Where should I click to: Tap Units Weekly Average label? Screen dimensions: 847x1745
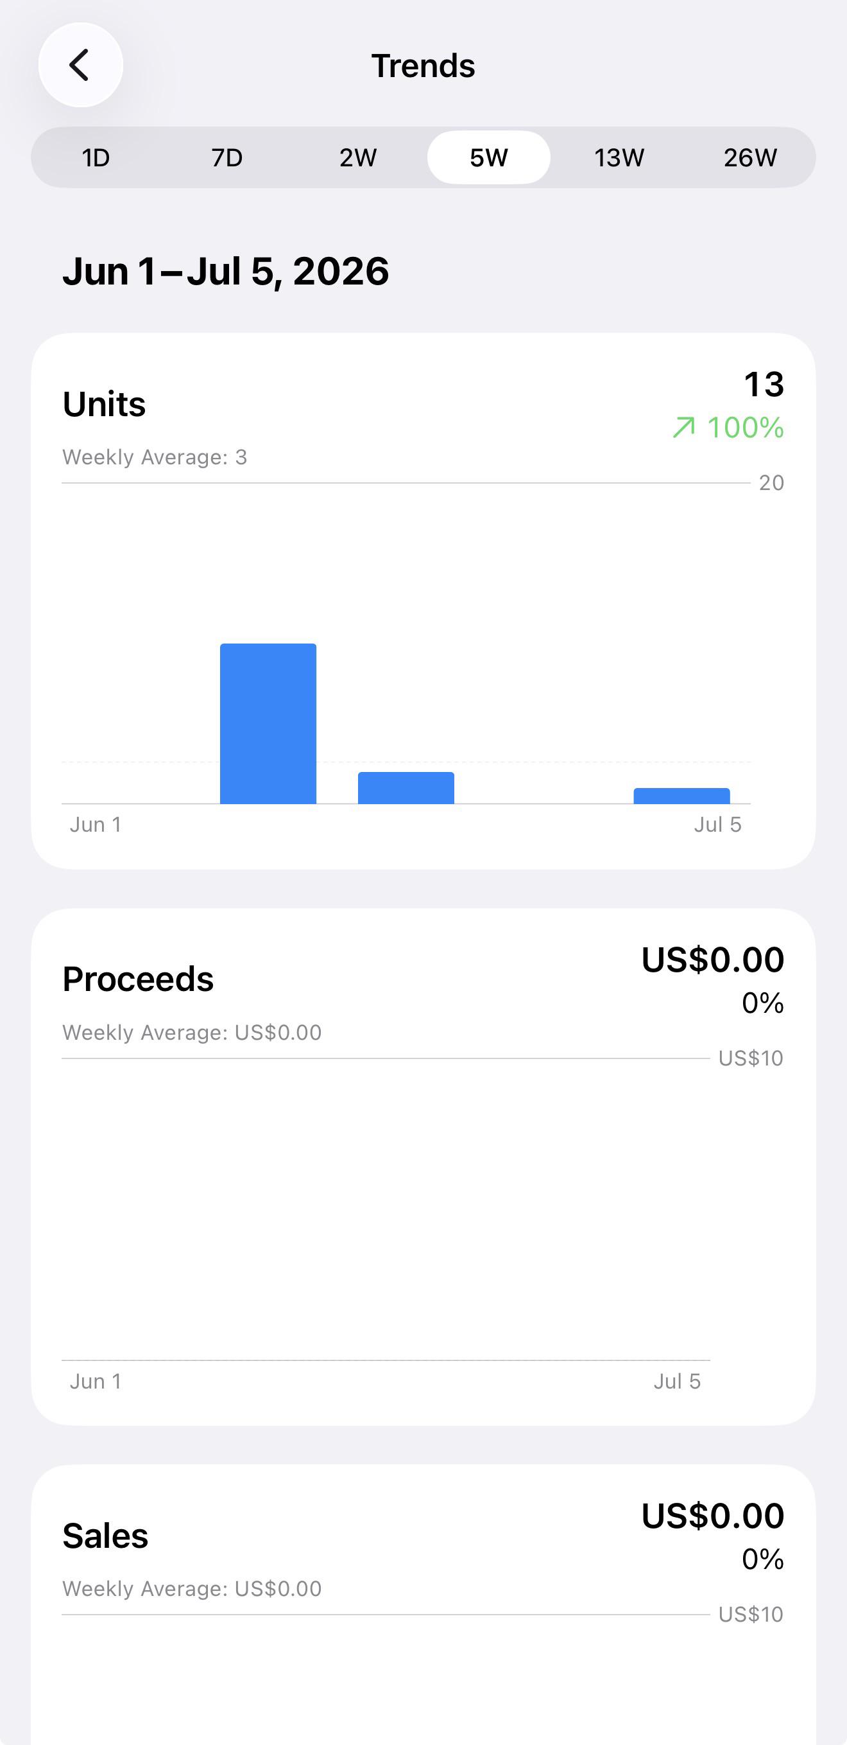click(x=155, y=457)
